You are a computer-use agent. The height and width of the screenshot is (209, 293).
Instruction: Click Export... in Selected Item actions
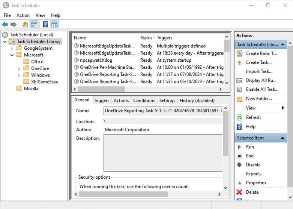pos(254,174)
